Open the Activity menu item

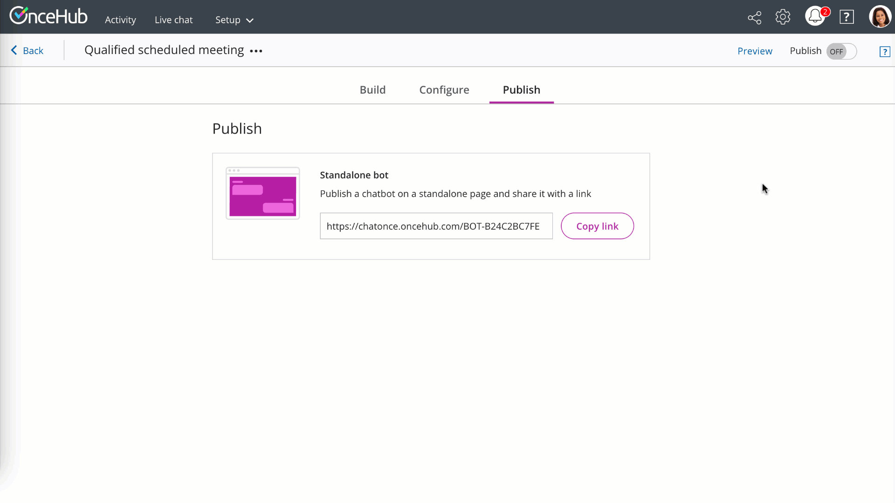(120, 20)
